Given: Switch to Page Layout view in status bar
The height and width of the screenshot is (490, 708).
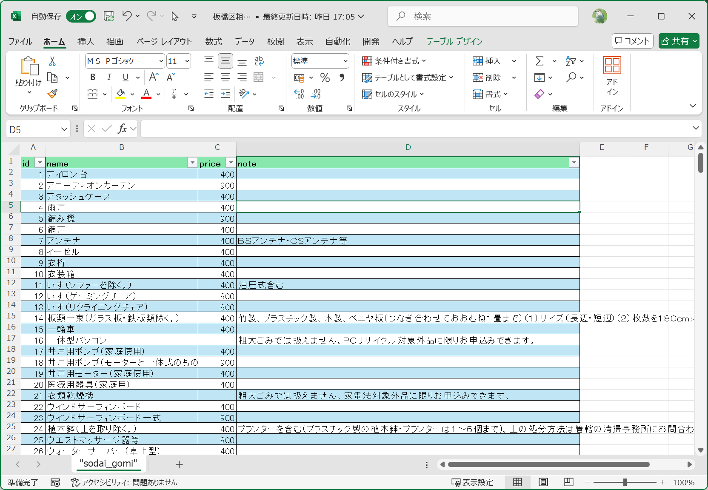Looking at the screenshot, I should [543, 482].
